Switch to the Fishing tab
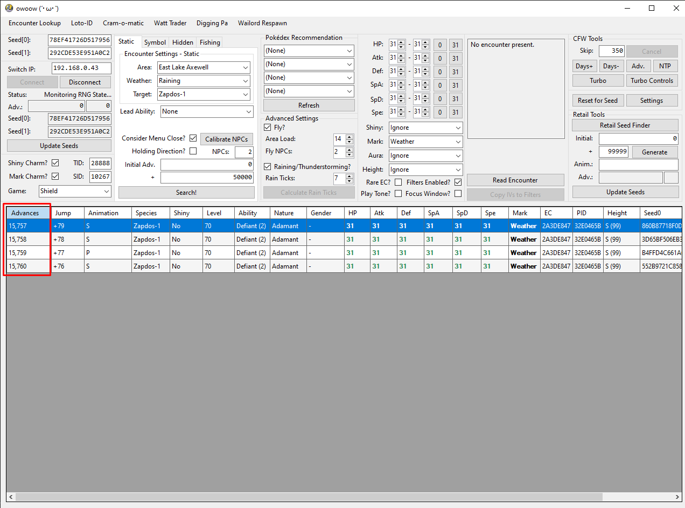This screenshot has width=685, height=508. tap(209, 43)
